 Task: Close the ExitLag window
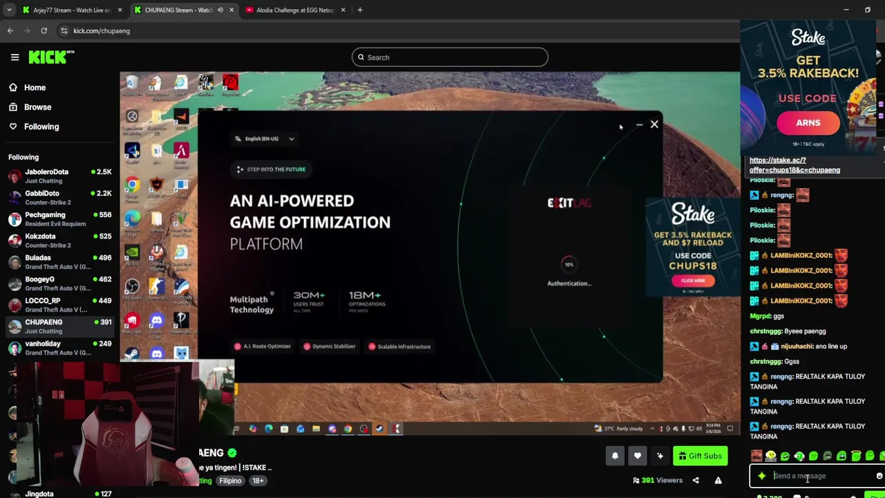pos(654,124)
